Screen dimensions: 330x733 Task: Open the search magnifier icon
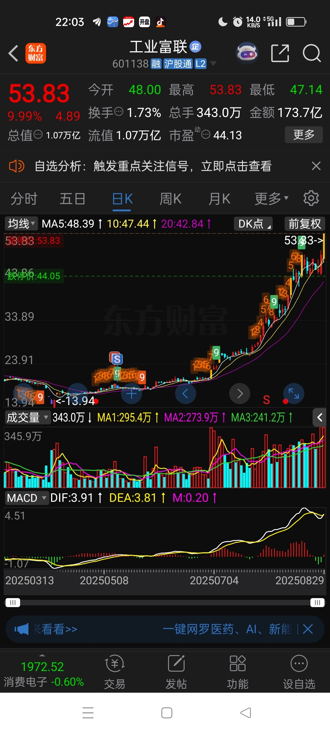pos(312,53)
